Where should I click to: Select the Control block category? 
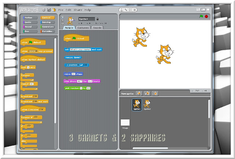[x=47, y=18]
